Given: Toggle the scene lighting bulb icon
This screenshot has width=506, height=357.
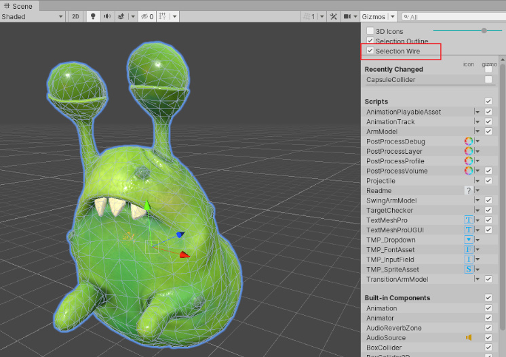Looking at the screenshot, I should [94, 16].
